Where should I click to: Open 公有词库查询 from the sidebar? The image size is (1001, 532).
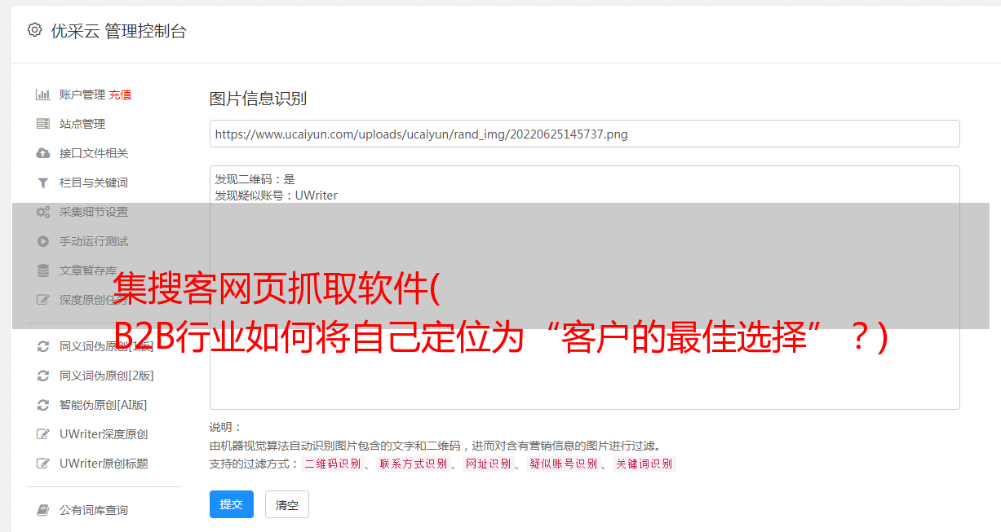click(x=95, y=510)
